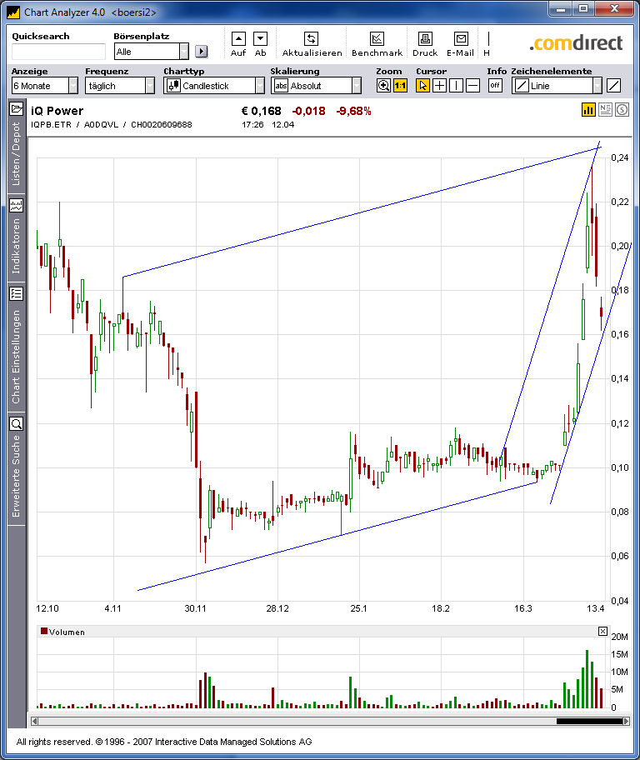Minimize the Chart Analyzer window

561,8
